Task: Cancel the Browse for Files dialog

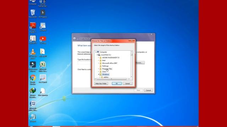Action: click(127, 84)
